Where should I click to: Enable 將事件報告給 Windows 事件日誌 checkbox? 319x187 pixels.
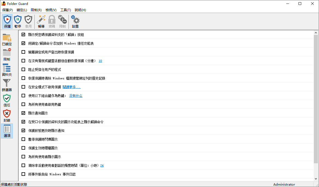(23, 174)
